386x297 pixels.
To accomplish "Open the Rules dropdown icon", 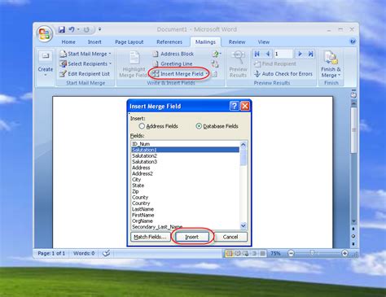I will click(217, 54).
